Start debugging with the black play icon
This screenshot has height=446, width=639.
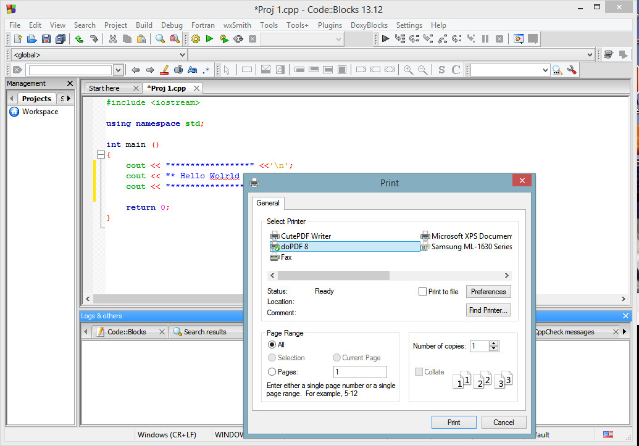(385, 39)
